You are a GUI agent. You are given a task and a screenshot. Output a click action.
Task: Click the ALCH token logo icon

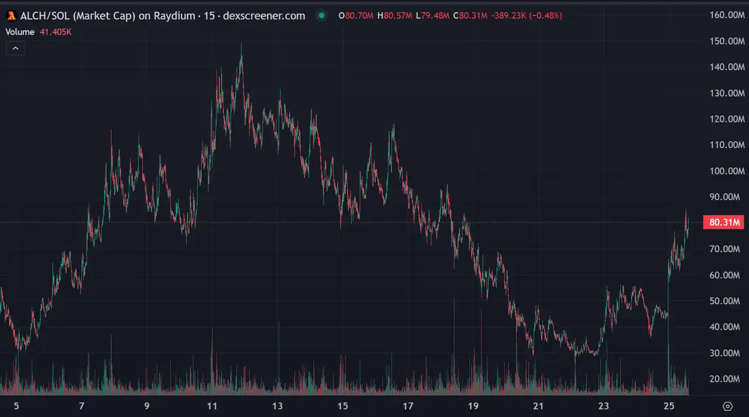click(11, 16)
